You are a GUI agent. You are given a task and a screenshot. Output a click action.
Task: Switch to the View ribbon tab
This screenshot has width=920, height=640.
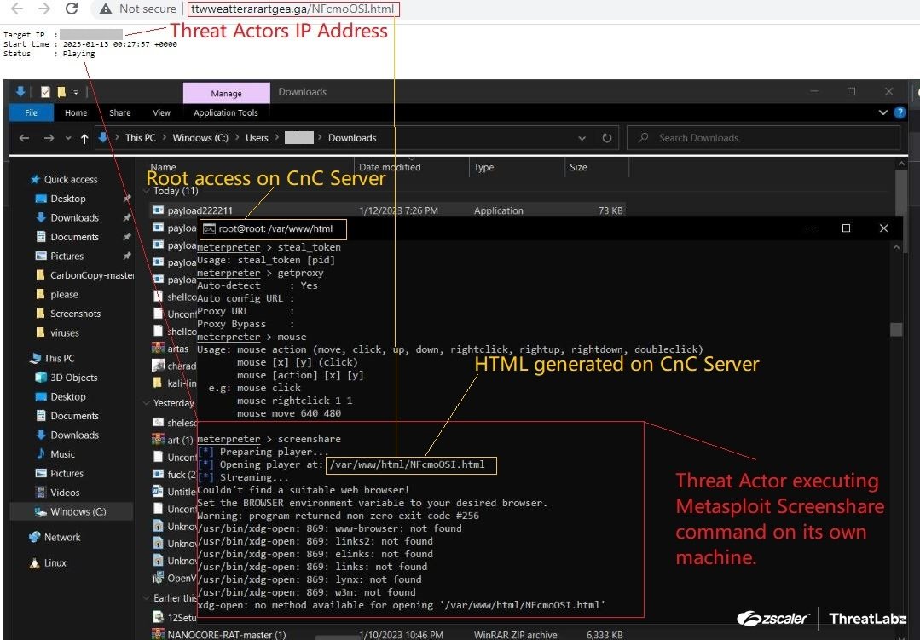(161, 112)
